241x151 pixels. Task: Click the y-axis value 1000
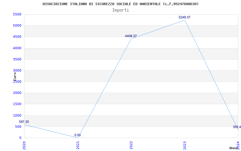(x=17, y=115)
